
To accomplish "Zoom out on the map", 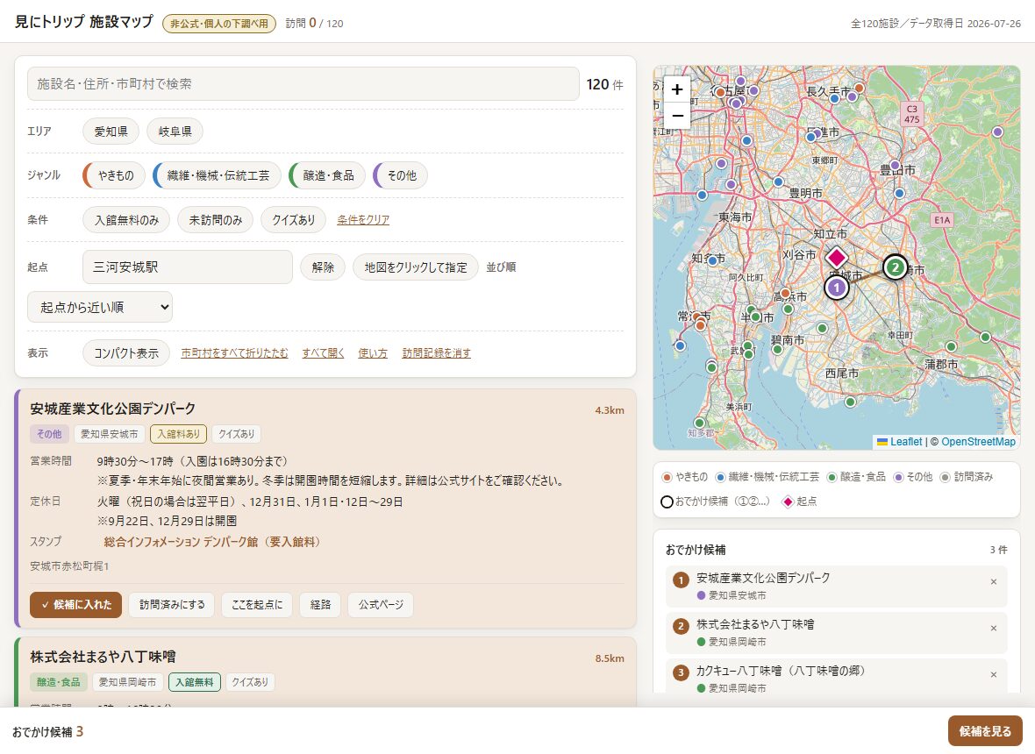I will 677,116.
